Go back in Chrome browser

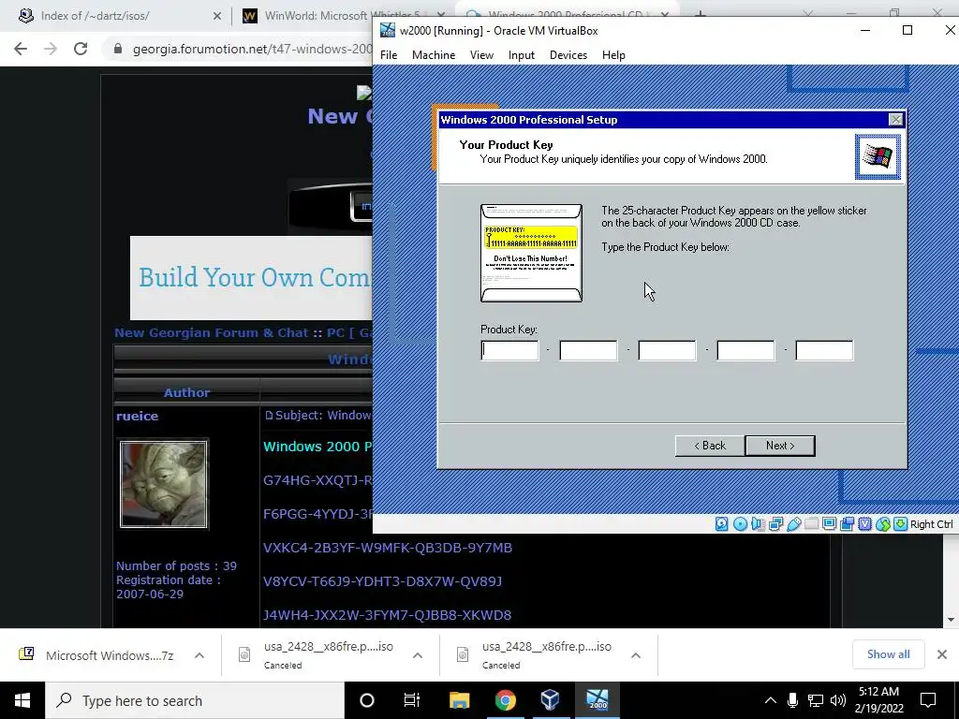(x=21, y=49)
